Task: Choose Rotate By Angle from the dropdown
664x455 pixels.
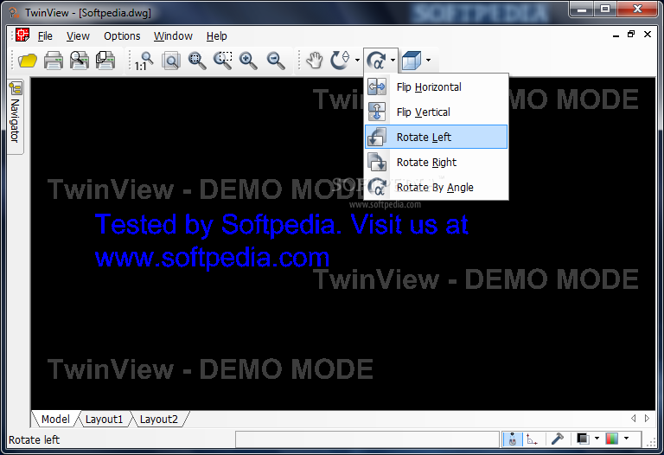Action: (436, 187)
